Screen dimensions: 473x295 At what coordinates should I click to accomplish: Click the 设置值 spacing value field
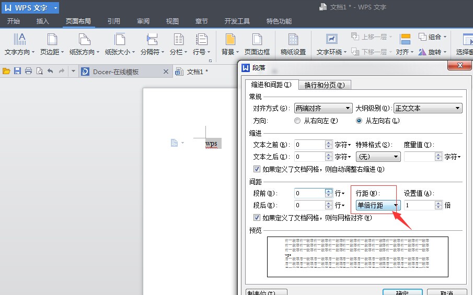click(x=419, y=205)
